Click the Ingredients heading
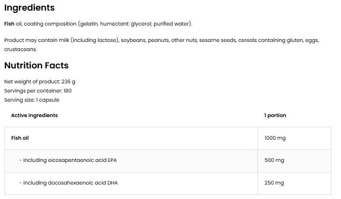The image size is (341, 199). pyautogui.click(x=29, y=8)
